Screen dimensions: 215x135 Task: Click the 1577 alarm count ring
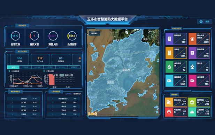pos(15,36)
